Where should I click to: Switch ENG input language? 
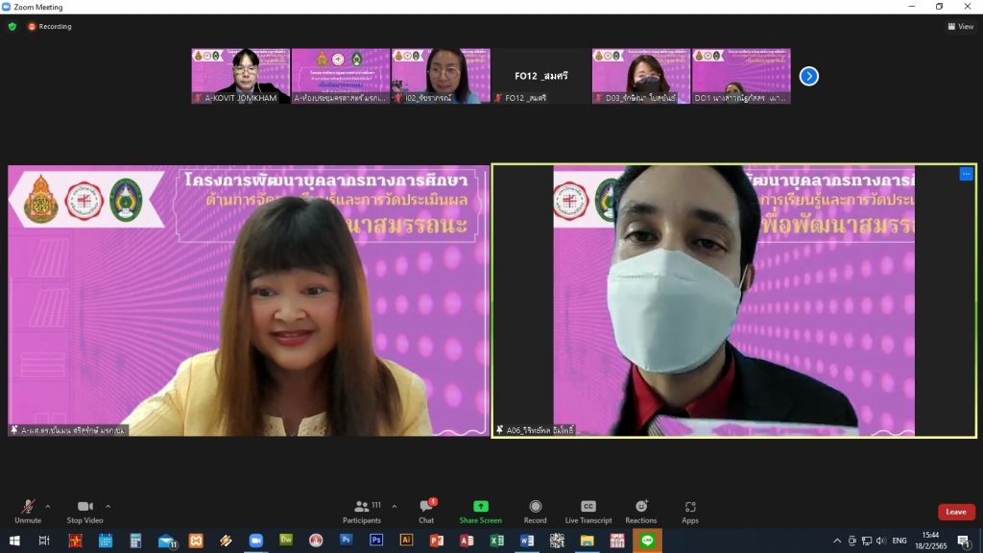[x=899, y=541]
